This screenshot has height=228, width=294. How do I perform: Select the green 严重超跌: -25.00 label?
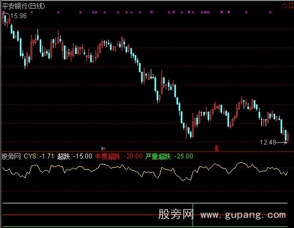169,156
